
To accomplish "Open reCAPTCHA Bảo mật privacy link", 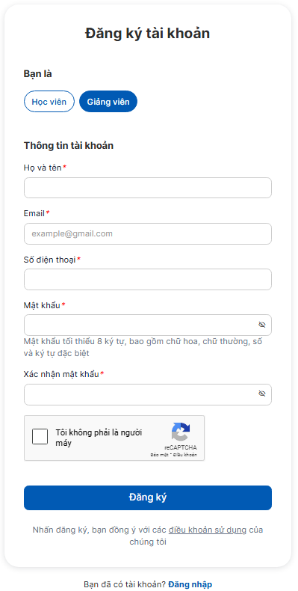I will [x=158, y=455].
